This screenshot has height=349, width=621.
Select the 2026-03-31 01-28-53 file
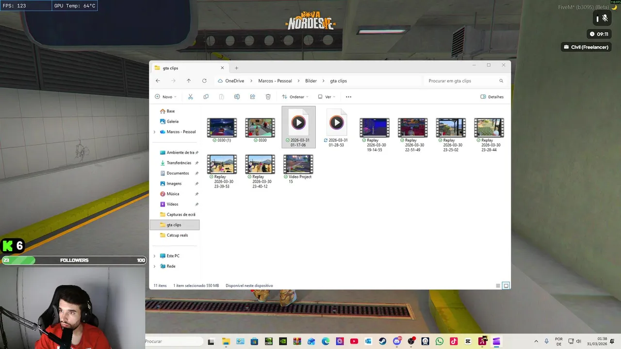coord(336,128)
